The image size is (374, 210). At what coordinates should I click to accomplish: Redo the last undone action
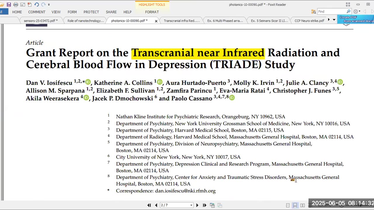point(44,5)
